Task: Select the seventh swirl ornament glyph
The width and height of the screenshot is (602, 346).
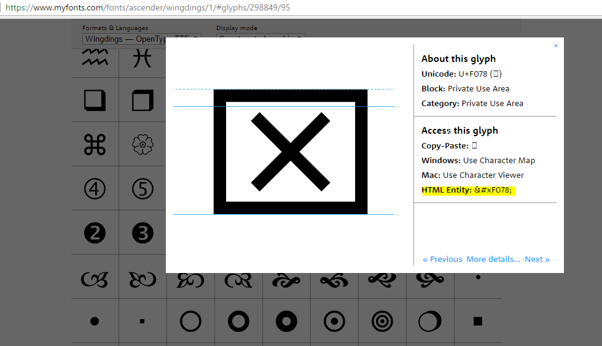Action: [382, 280]
